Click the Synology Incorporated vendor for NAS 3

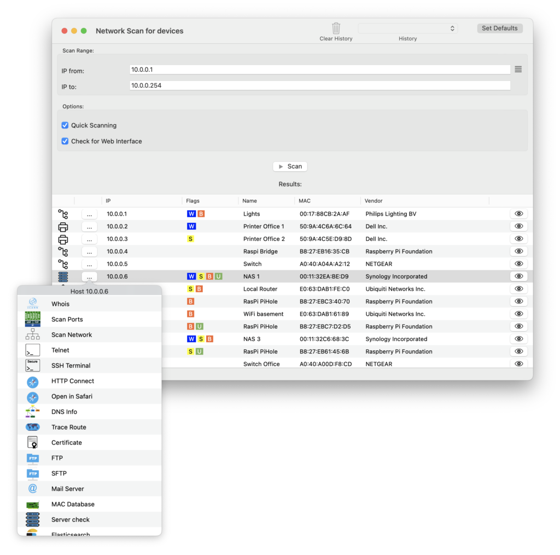point(396,339)
